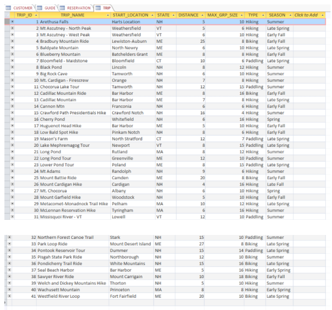Select the Cannon Mtn trip name
The width and height of the screenshot is (332, 310).
click(x=75, y=106)
